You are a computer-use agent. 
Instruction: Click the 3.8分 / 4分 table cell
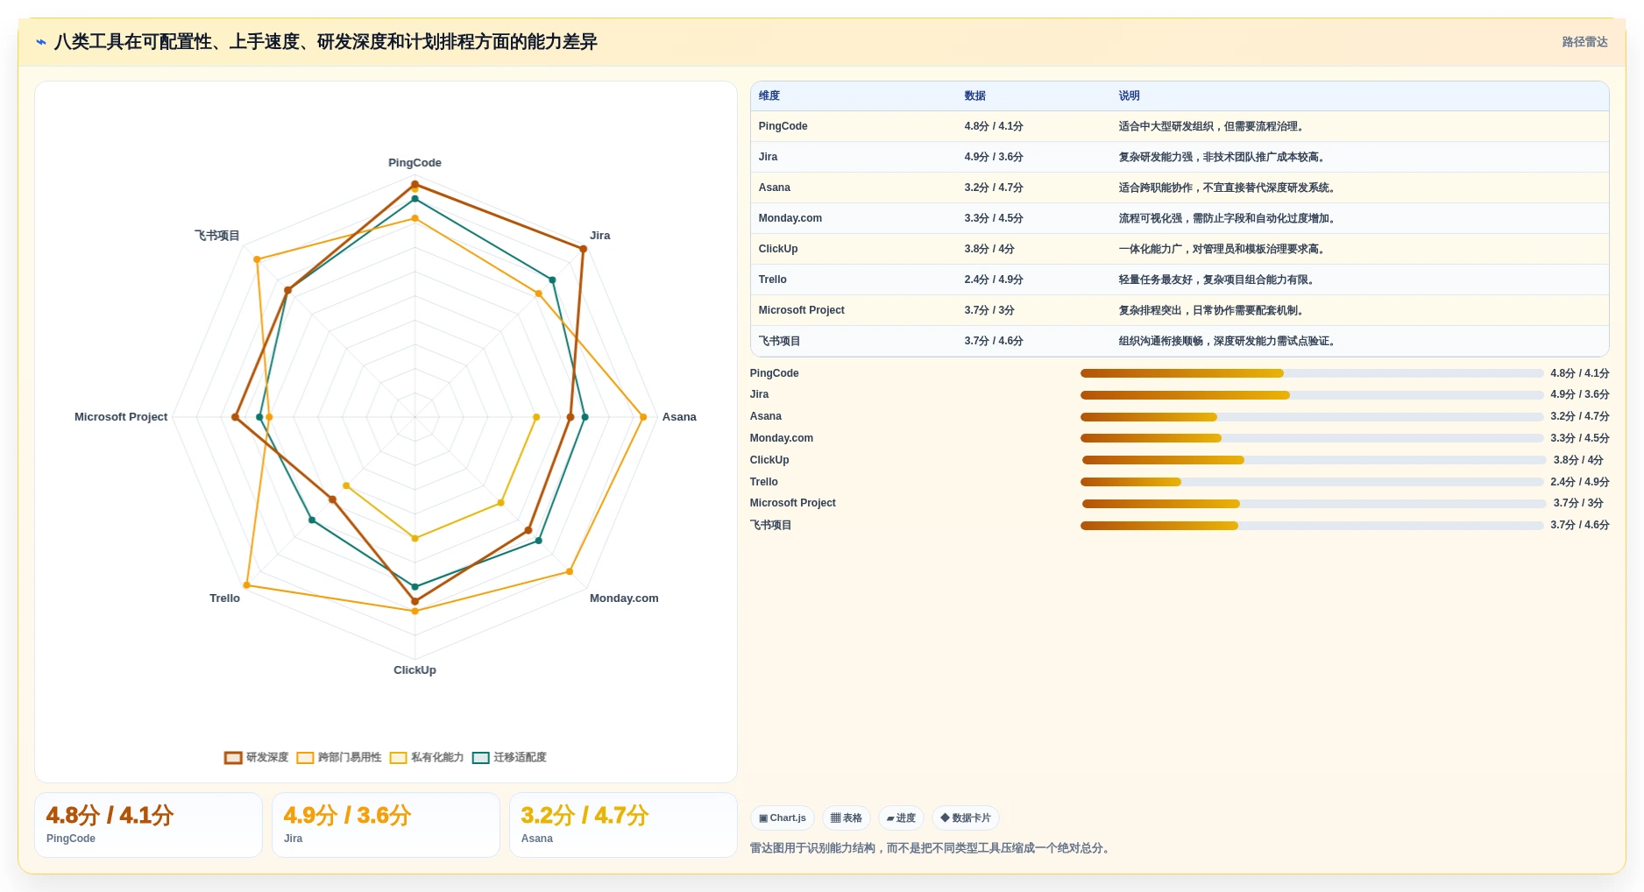(989, 250)
